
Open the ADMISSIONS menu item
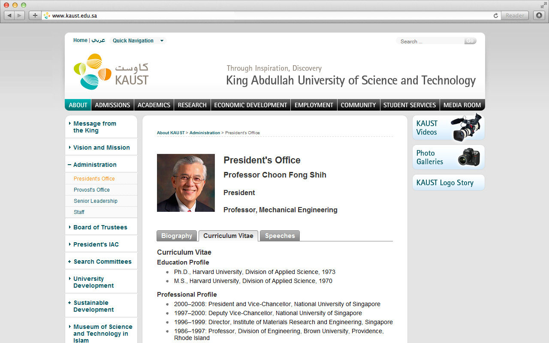click(x=112, y=105)
